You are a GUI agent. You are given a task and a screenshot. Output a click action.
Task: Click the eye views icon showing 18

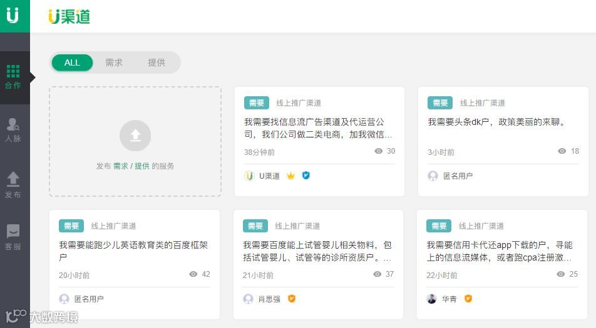[562, 151]
